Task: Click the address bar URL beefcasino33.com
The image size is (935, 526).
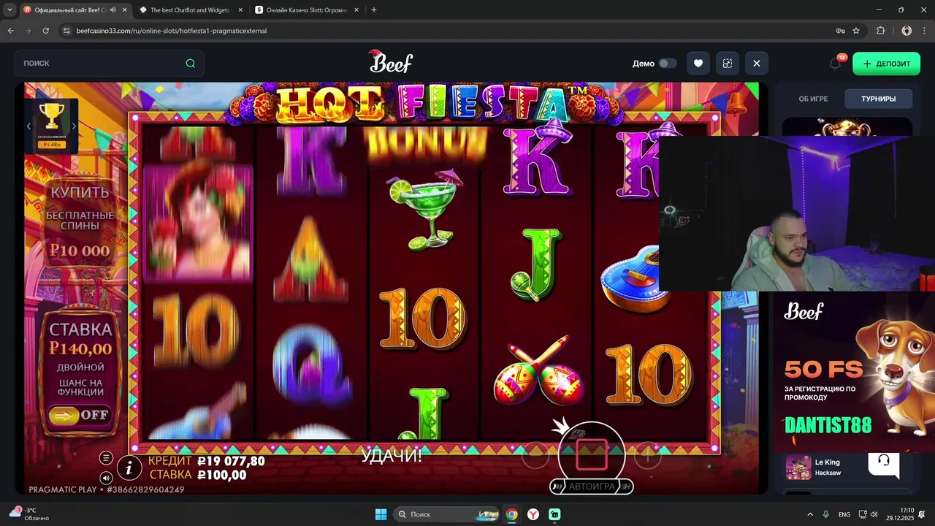Action: (172, 31)
